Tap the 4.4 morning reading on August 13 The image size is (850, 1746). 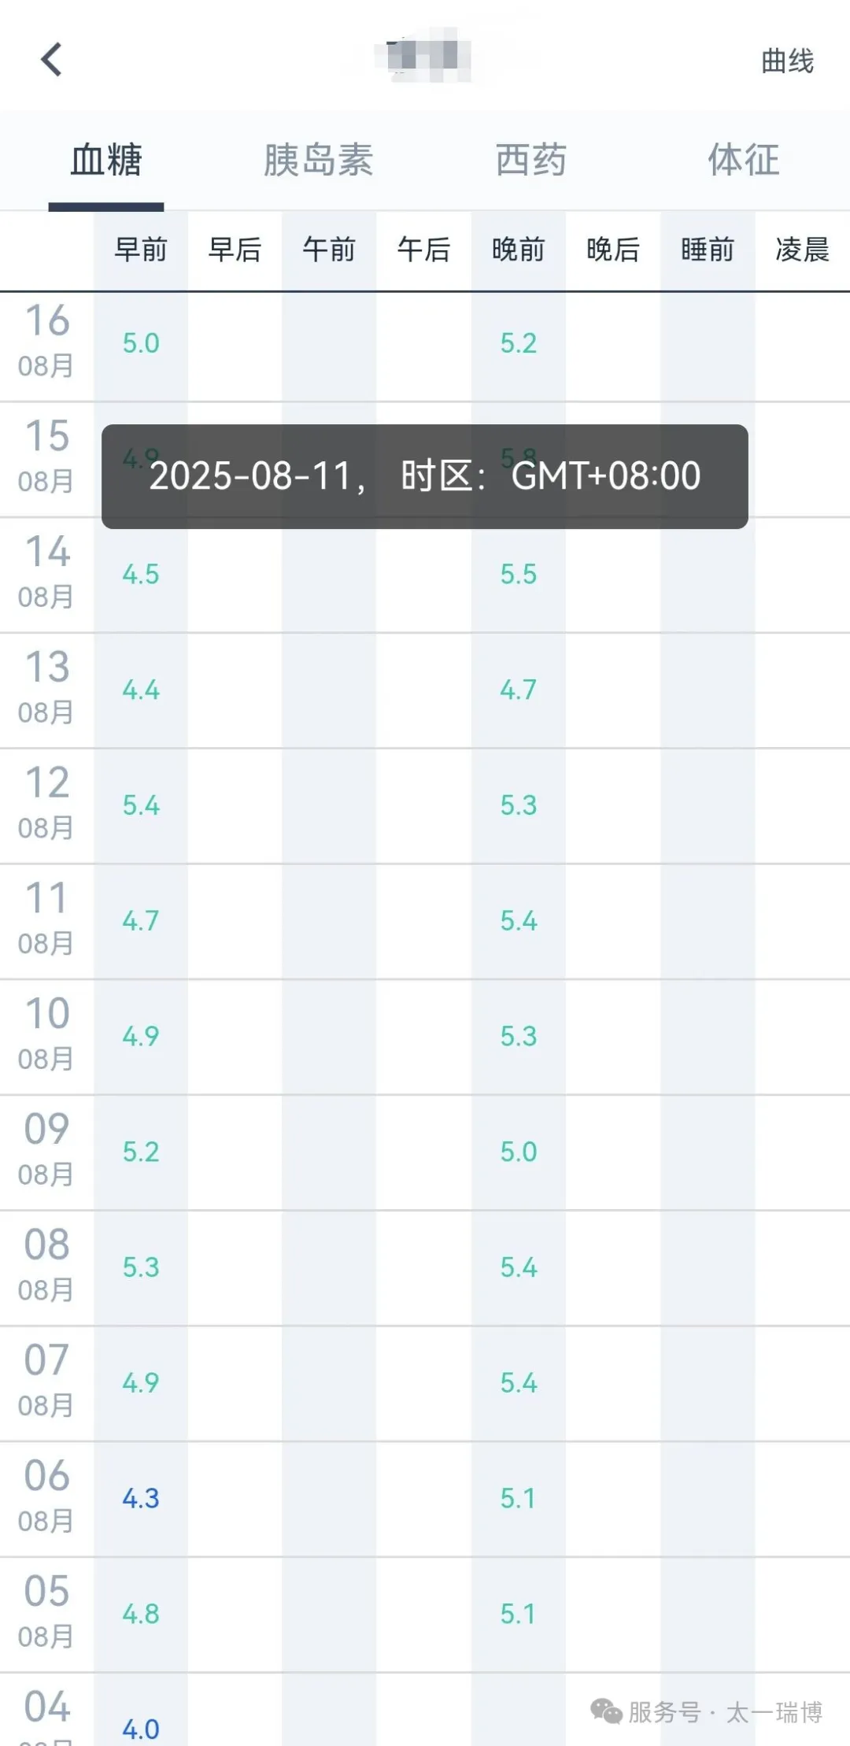(141, 690)
